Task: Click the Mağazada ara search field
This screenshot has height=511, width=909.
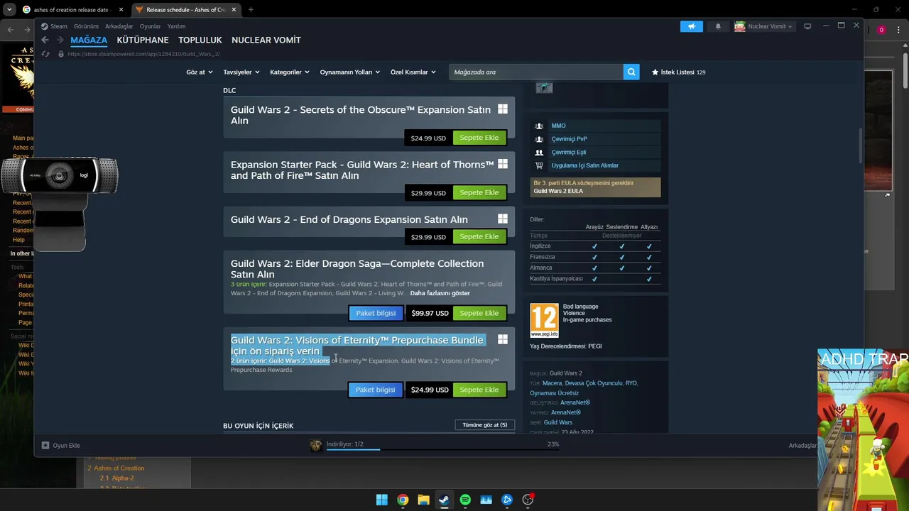Action: 536,72
